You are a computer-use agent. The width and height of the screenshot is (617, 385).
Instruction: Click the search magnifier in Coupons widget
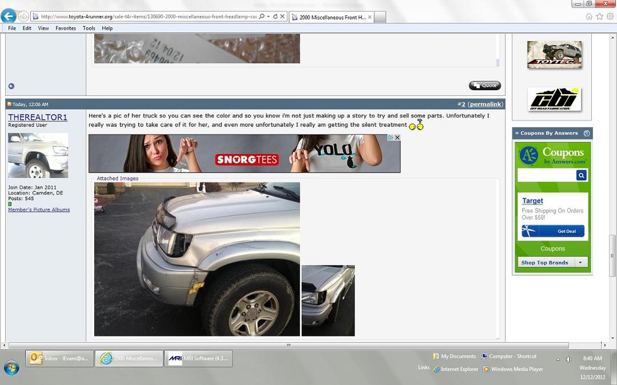[581, 175]
